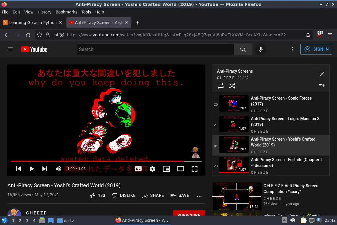Open the Bookmarks menu
The width and height of the screenshot is (337, 225).
tap(66, 12)
